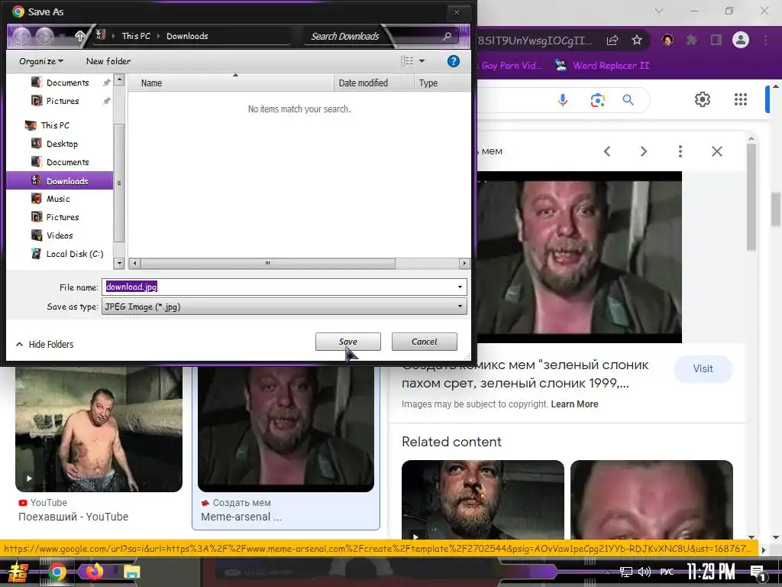The image size is (782, 587).
Task: Open the Organize menu
Action: pyautogui.click(x=41, y=61)
